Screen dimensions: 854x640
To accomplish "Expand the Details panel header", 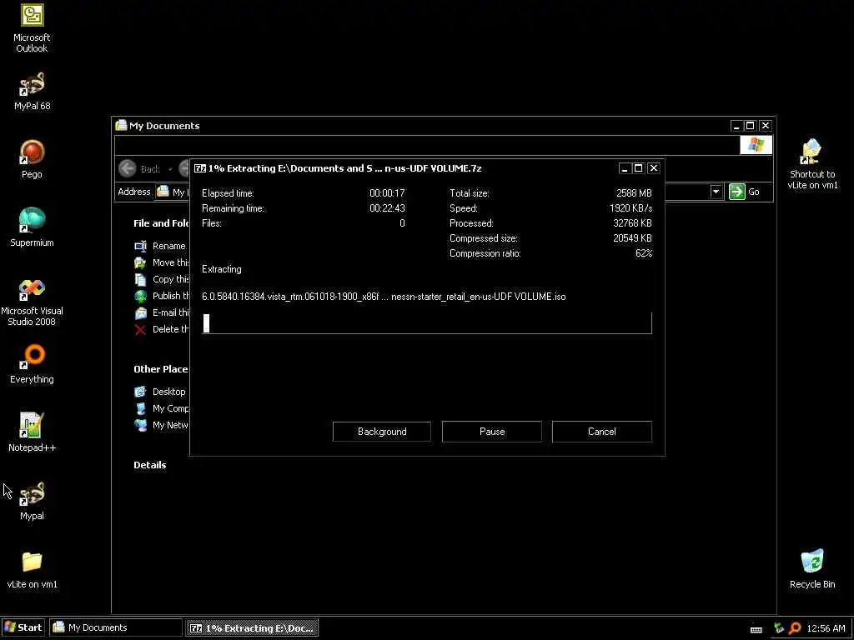I will click(x=150, y=465).
